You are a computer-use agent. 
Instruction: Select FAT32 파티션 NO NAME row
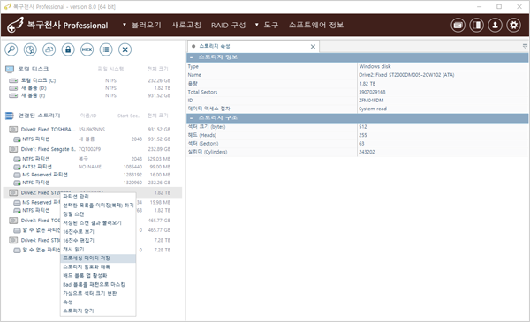point(93,167)
